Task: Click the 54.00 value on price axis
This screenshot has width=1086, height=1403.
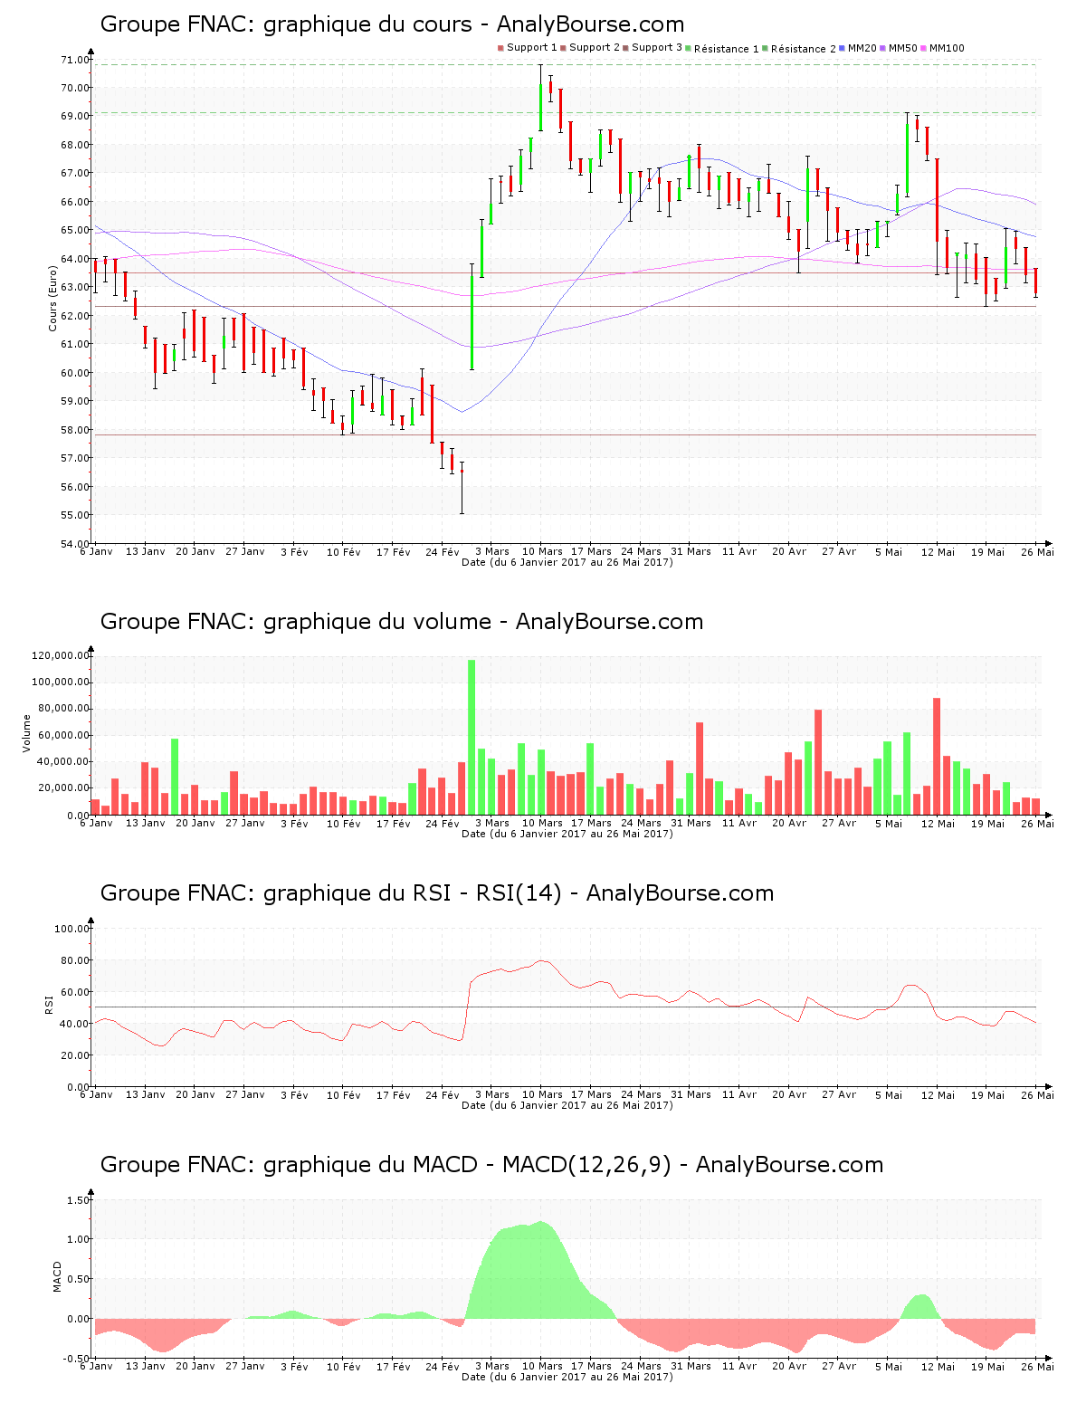Action: [75, 543]
